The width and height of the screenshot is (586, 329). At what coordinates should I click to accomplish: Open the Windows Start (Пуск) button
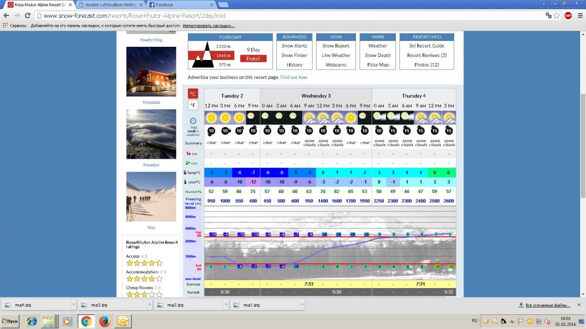click(10, 322)
